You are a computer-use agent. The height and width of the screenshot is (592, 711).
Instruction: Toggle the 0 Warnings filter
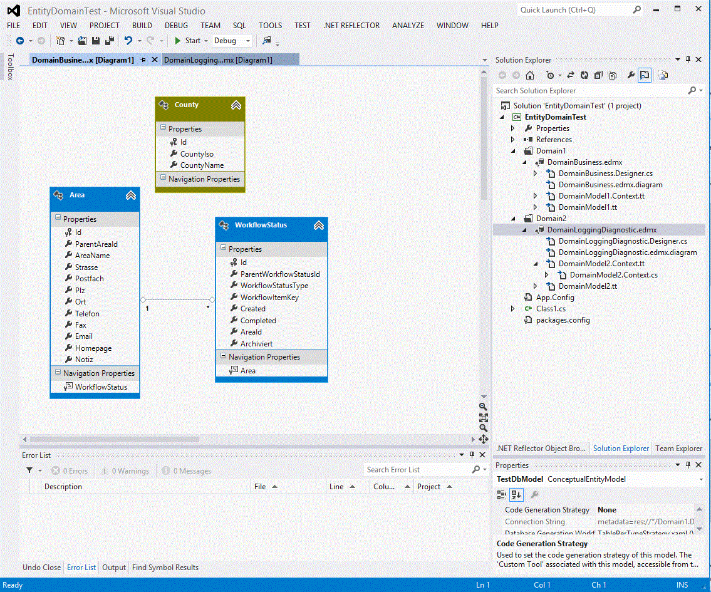click(x=125, y=471)
